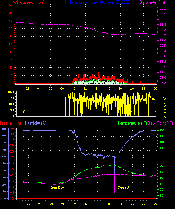Click hour 22 label under the humidity graph
The width and height of the screenshot is (175, 209).
click(x=143, y=204)
